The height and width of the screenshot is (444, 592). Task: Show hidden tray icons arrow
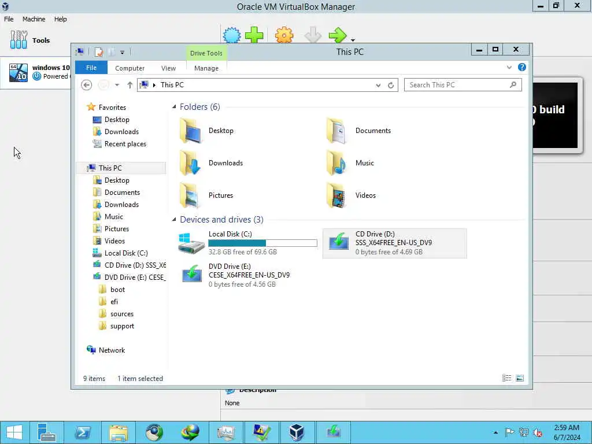coord(495,432)
